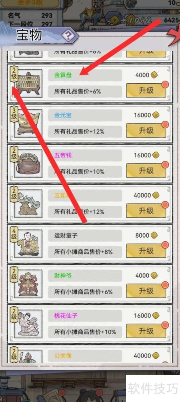The height and width of the screenshot is (402, 180).
Task: Upgrade the 40000-coin jade ruyi treasure
Action: tap(146, 211)
